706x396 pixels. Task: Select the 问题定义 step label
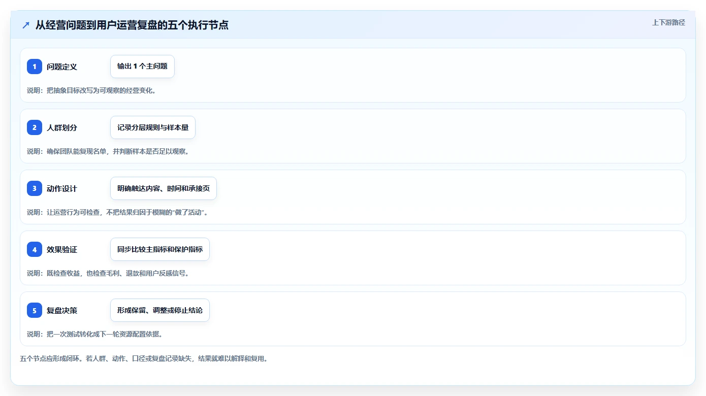point(62,67)
